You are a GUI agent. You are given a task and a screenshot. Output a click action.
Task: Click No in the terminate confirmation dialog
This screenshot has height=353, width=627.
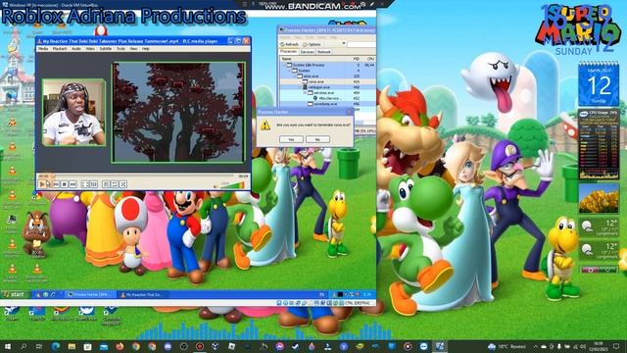tap(317, 139)
